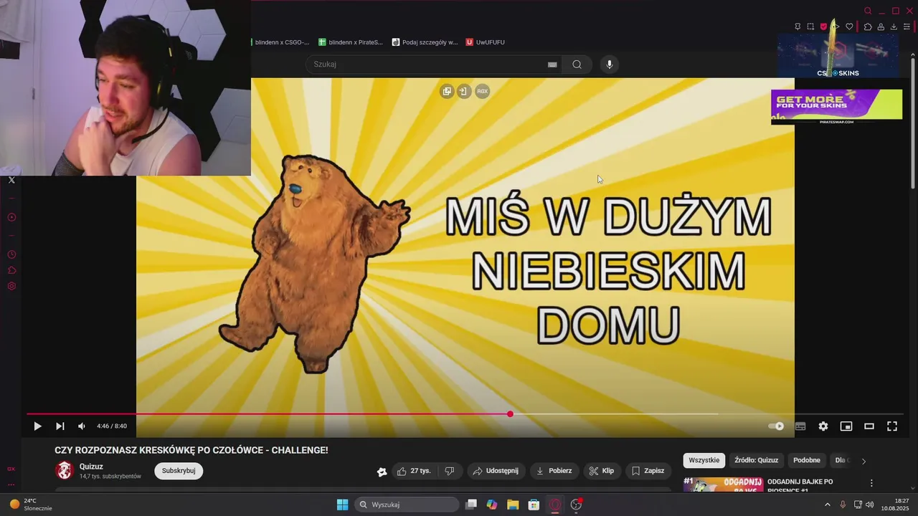Select the Wszystkie filter chip
This screenshot has width=918, height=516.
(704, 460)
